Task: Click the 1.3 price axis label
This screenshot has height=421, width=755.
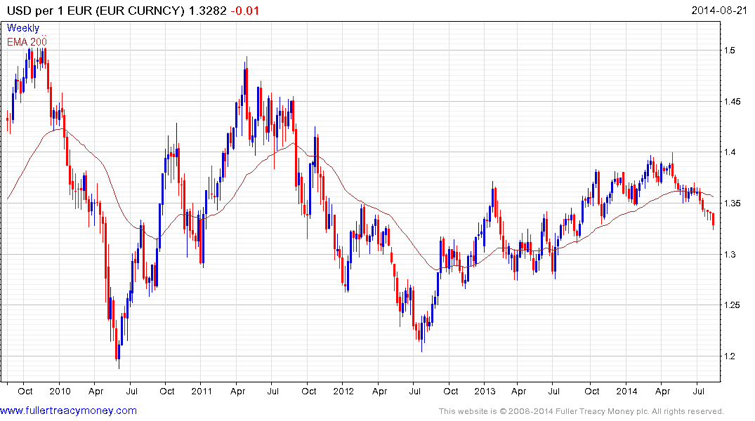Action: [730, 255]
